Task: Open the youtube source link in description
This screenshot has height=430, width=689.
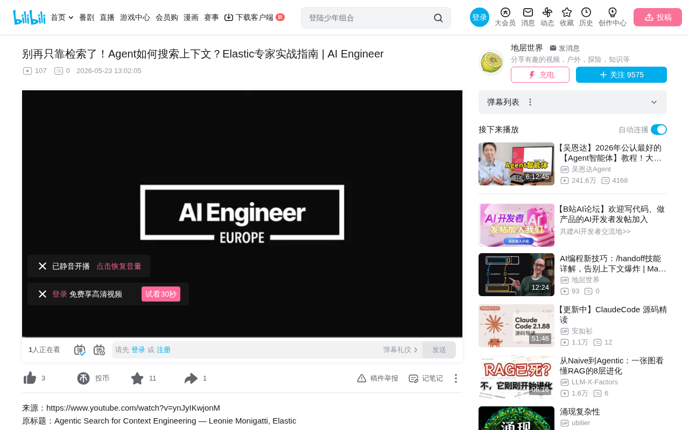Action: click(133, 408)
